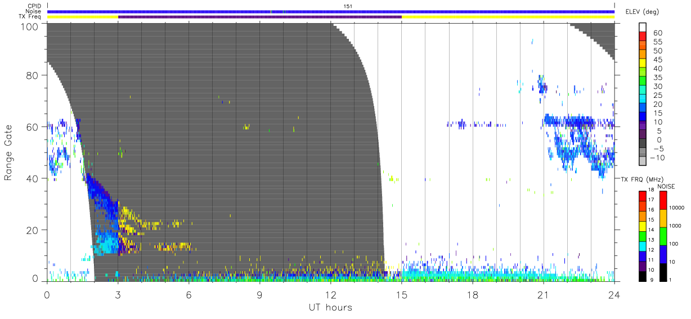The image size is (691, 319).
Task: Click the Range Gate tick label '20'
Action: tap(32, 230)
